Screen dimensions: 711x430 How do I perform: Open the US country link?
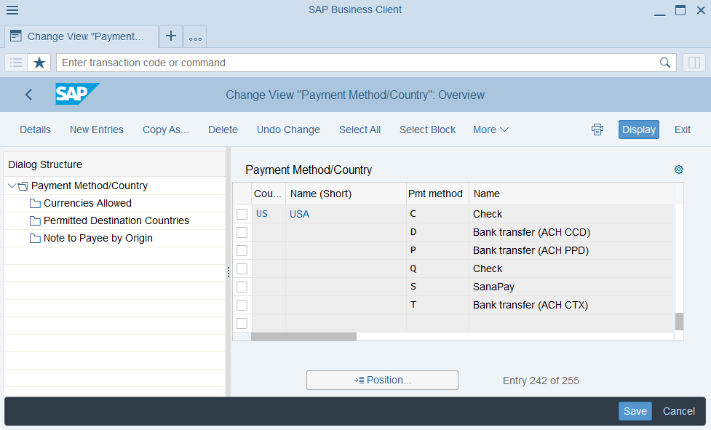[x=262, y=214]
